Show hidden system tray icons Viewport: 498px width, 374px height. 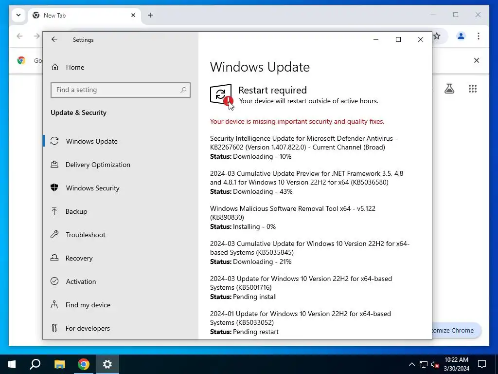(411, 364)
